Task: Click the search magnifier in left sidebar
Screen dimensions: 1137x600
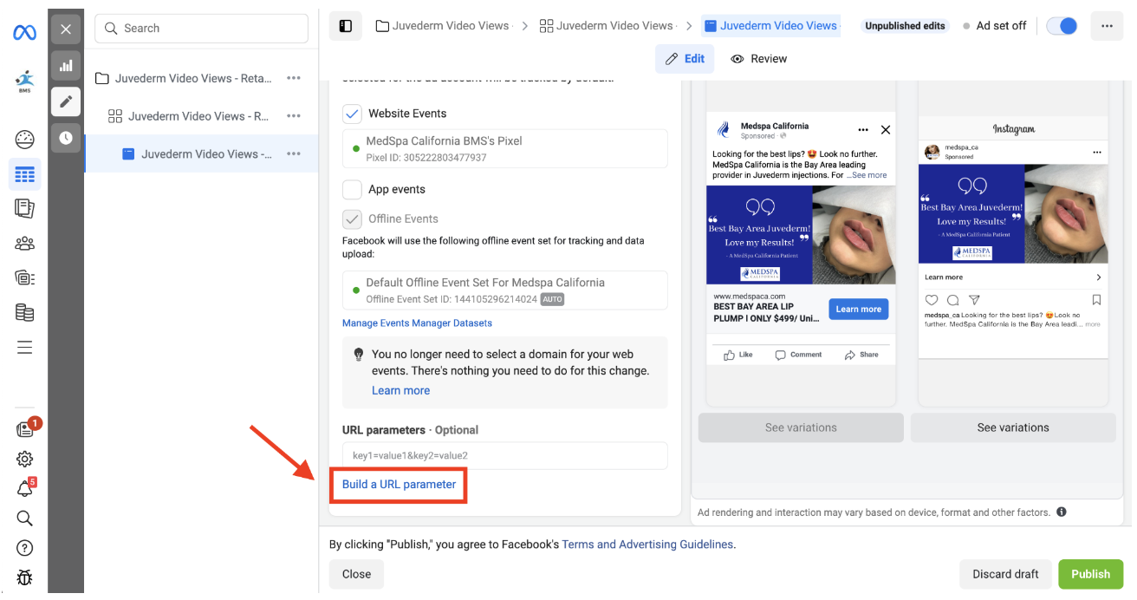Action: 24,518
